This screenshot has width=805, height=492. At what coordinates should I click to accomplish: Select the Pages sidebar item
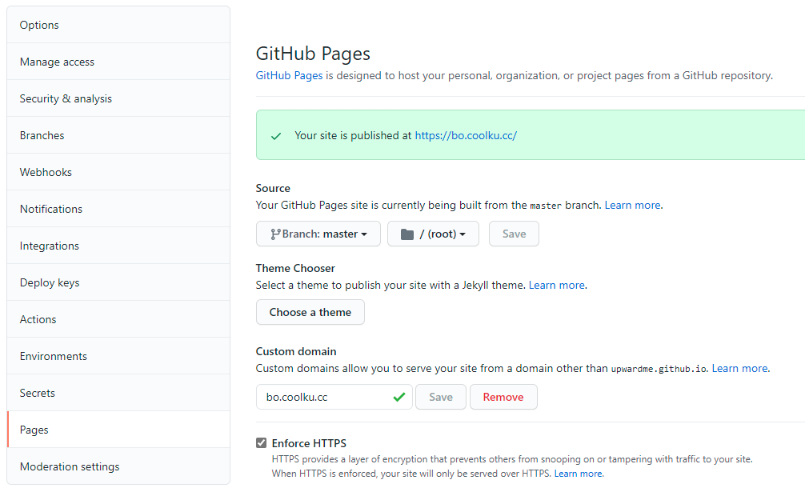118,430
